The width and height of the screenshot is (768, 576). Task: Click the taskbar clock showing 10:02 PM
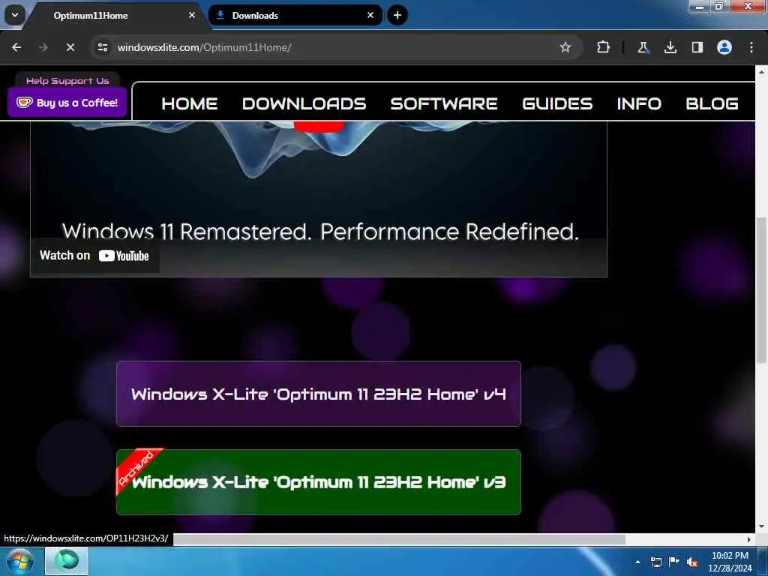click(x=730, y=562)
